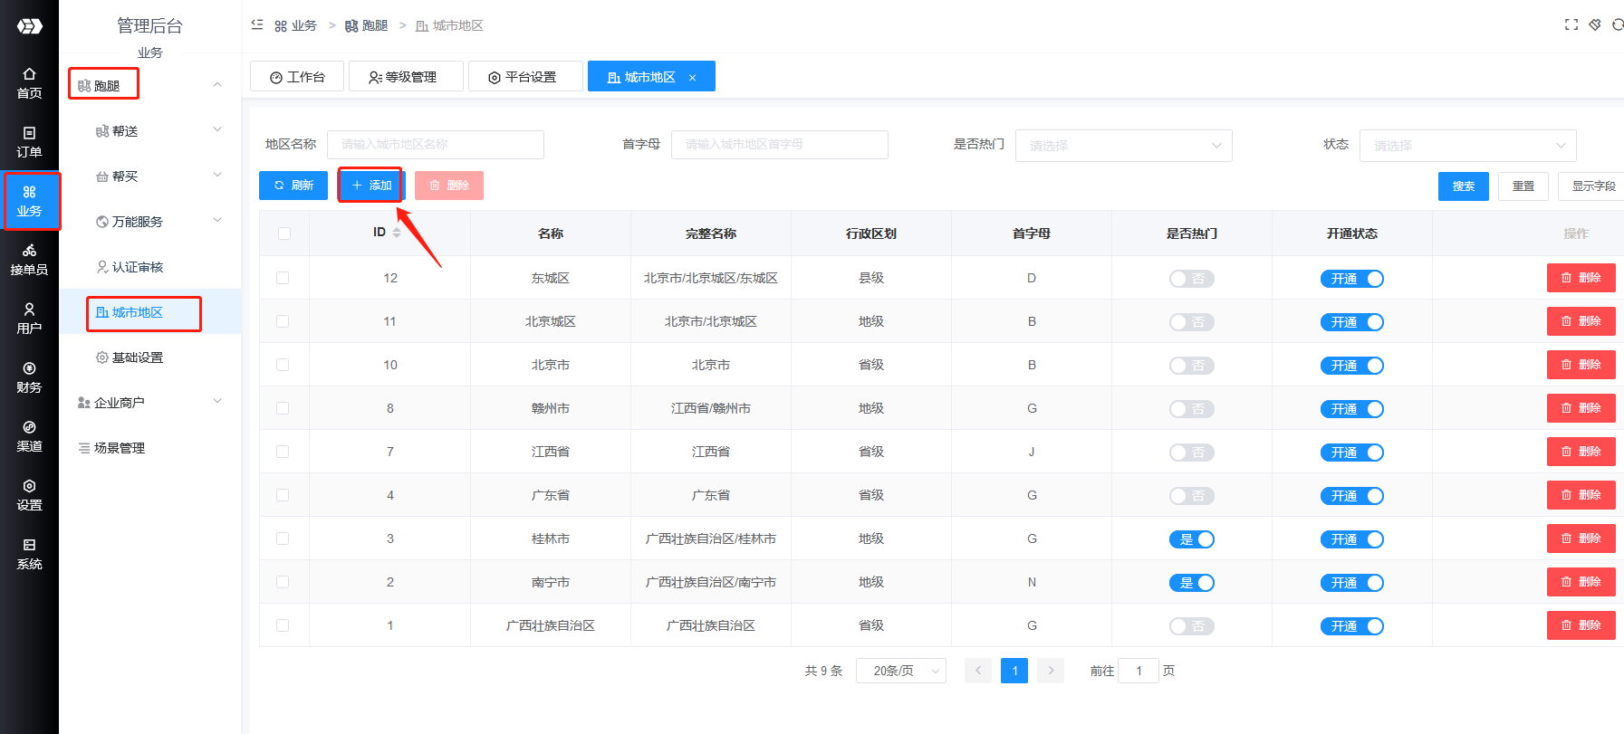Click the 添加 button
Image resolution: width=1624 pixels, height=734 pixels.
[371, 186]
